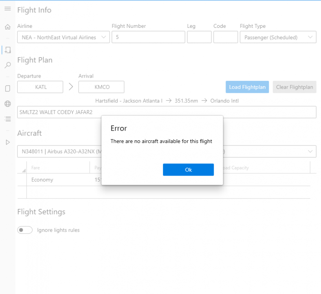
Task: Click the Load Flightplan button
Action: pyautogui.click(x=247, y=87)
